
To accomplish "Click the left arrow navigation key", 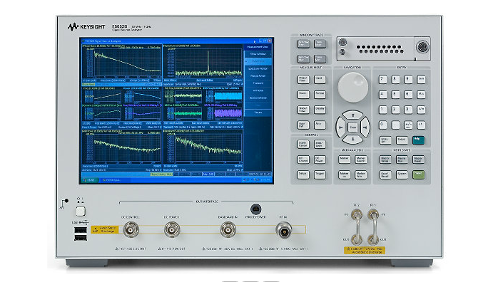I will (341, 127).
